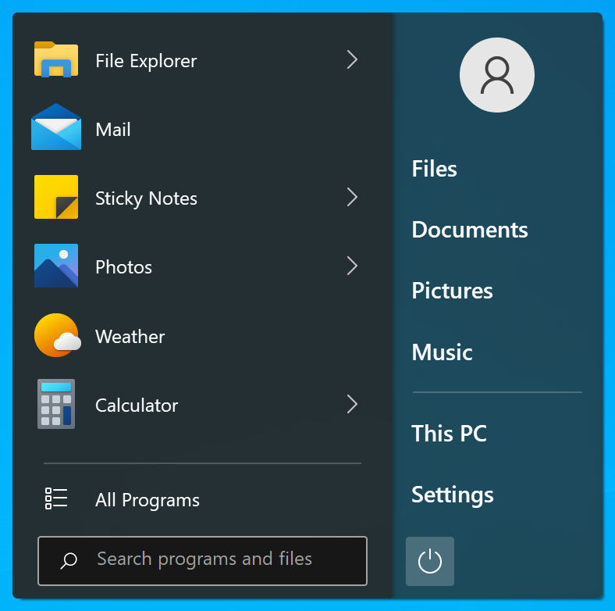Click the All Programs list icon
This screenshot has height=611, width=615.
click(x=56, y=498)
